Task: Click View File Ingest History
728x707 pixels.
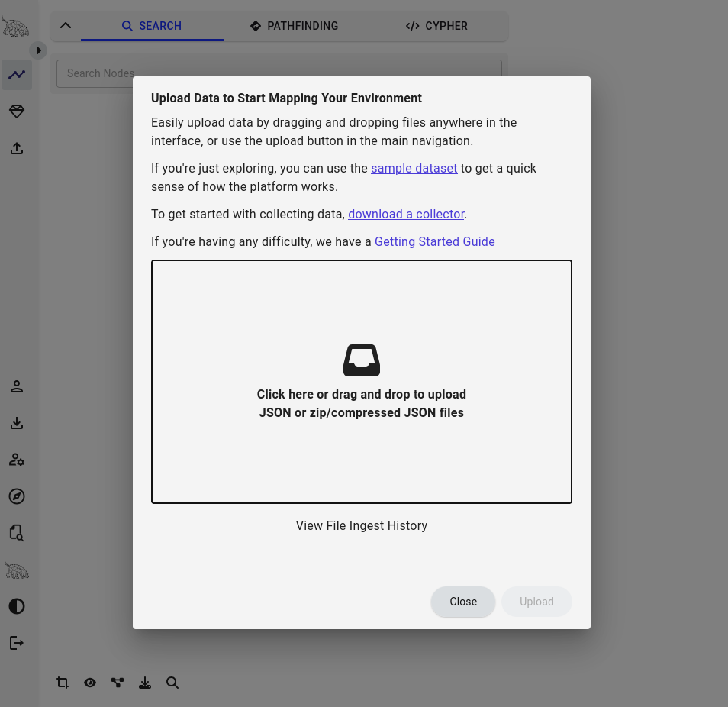Action: (x=362, y=525)
